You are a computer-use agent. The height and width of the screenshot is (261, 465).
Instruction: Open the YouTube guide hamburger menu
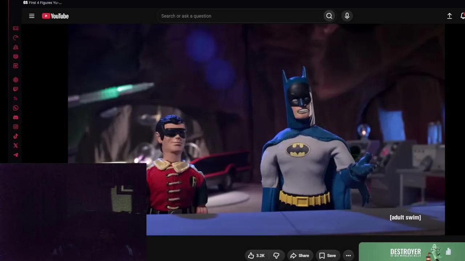[32, 16]
